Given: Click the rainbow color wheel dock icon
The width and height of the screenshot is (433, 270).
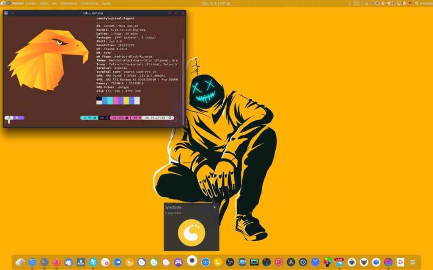Looking at the screenshot, I should pos(327,262).
